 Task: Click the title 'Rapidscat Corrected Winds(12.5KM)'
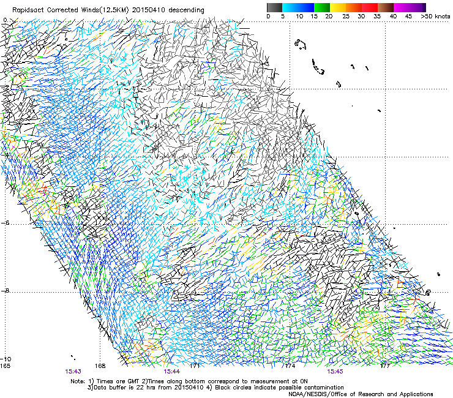point(70,10)
